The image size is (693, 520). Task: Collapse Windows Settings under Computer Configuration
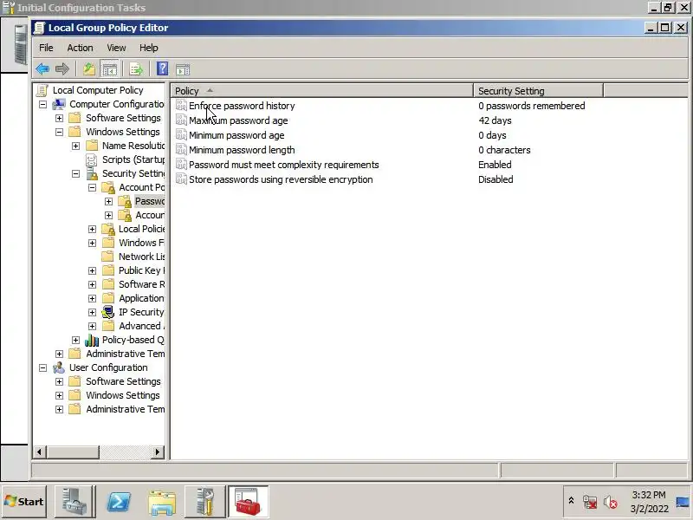59,132
